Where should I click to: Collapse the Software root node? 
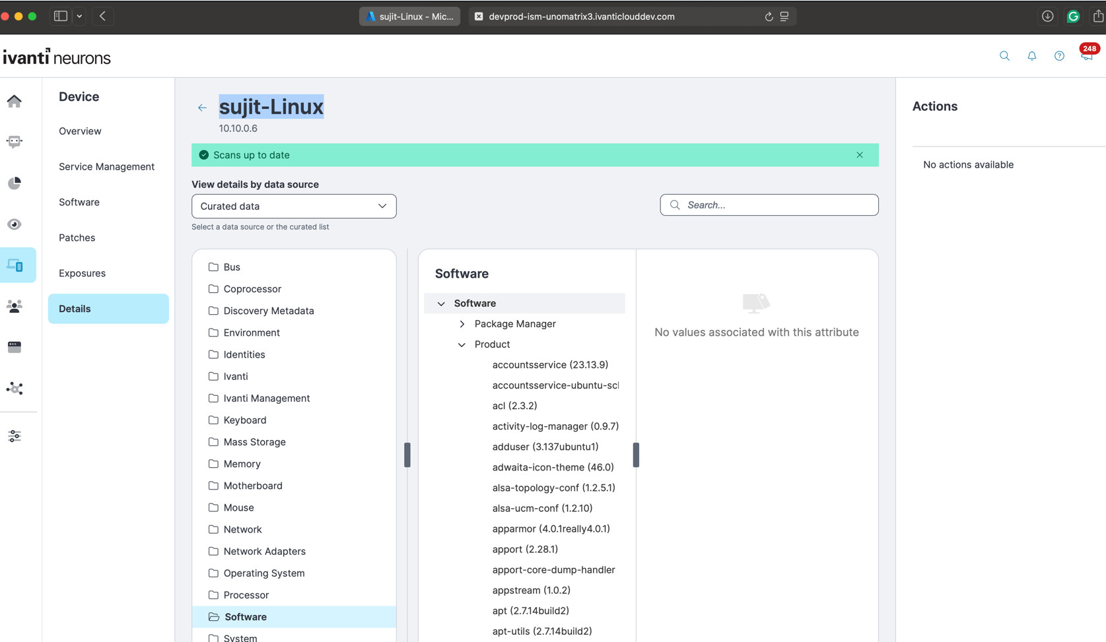pyautogui.click(x=441, y=304)
